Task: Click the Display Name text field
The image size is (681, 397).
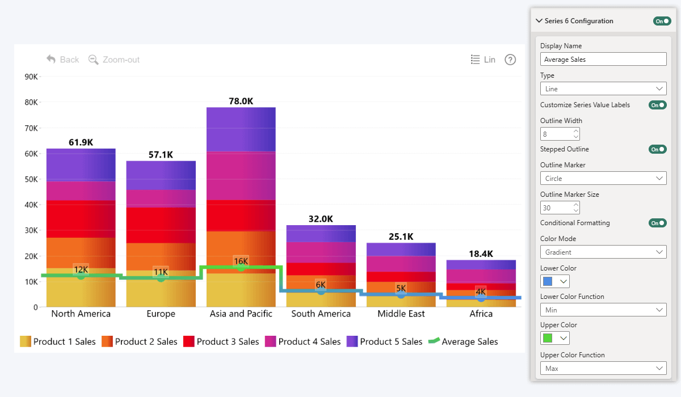Action: (x=603, y=59)
